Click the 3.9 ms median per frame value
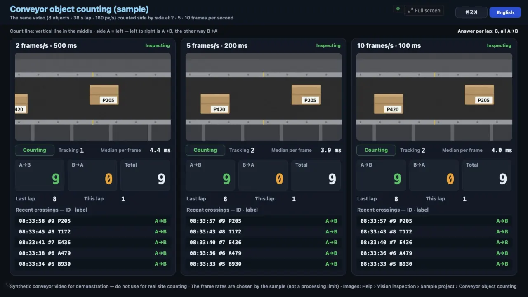Screen dimensions: 528x297 (x=331, y=150)
